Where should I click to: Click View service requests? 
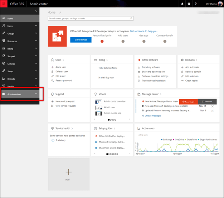tap(65, 106)
